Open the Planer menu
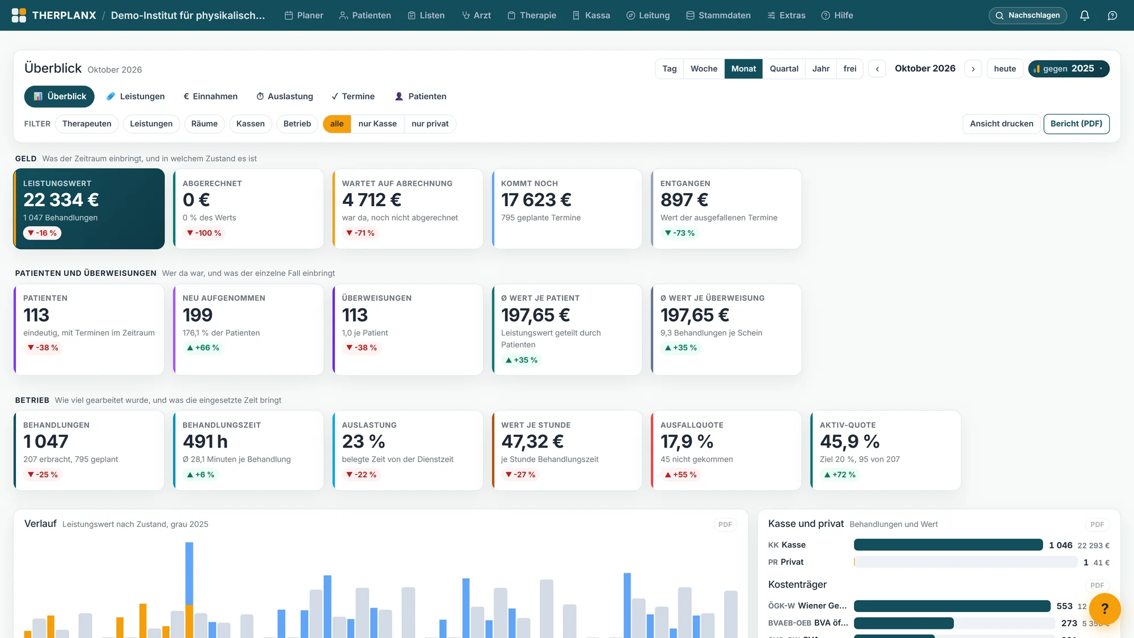The image size is (1134, 638). [304, 15]
